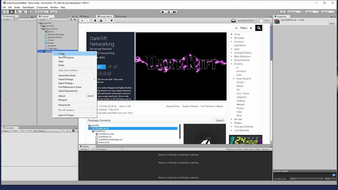
Task: Open the Asset Store wishlist heart icon
Action: (112, 21)
